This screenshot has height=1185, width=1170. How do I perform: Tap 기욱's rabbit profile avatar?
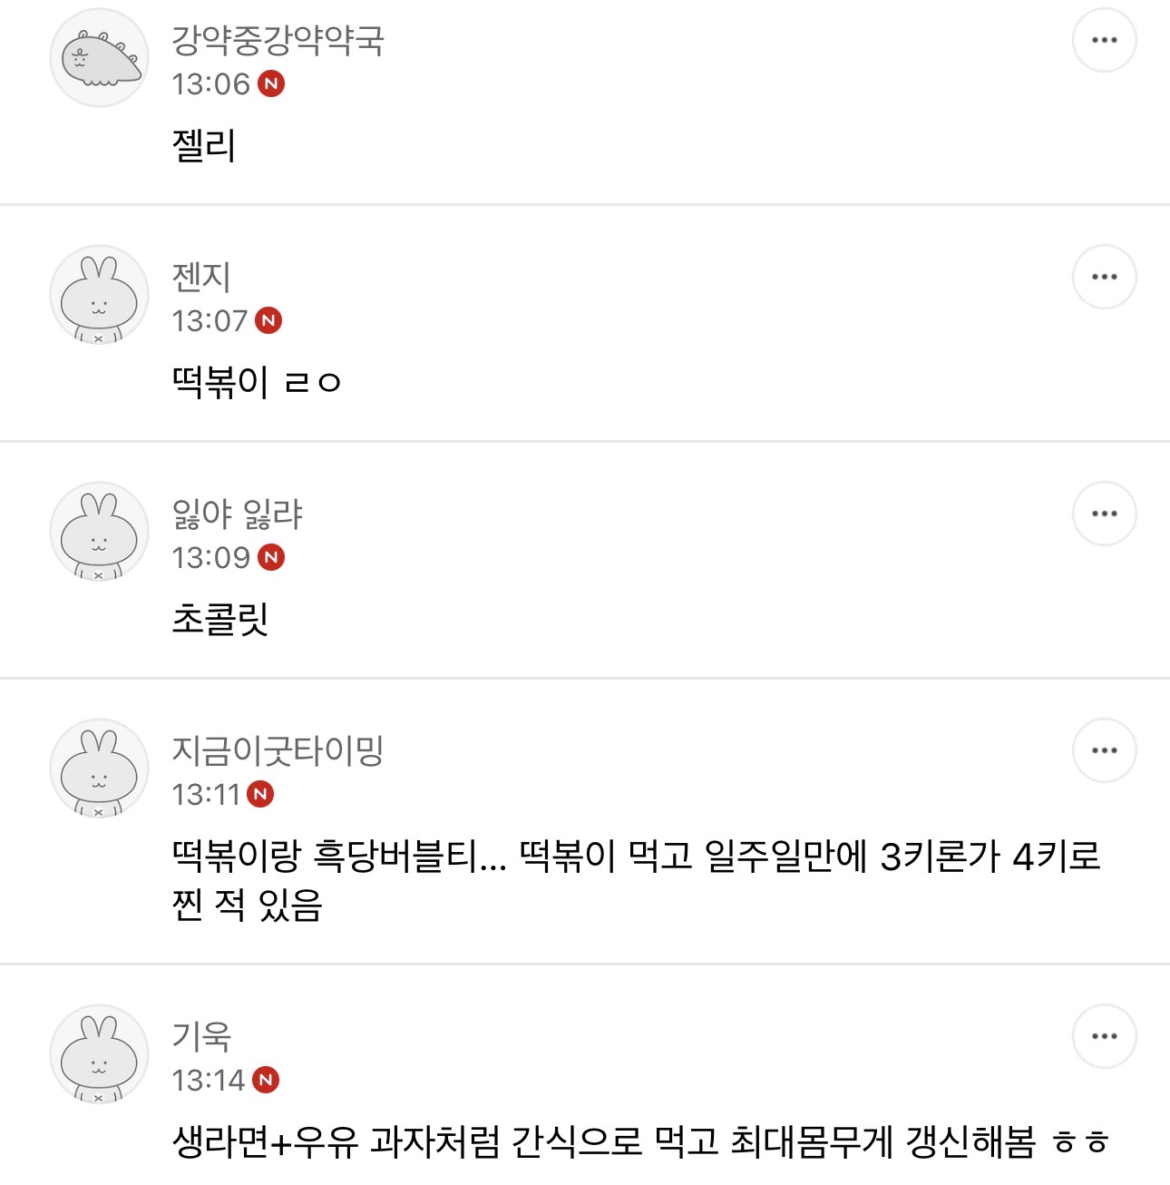[x=99, y=1054]
